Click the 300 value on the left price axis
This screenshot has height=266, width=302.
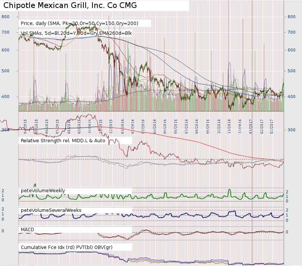5,130
